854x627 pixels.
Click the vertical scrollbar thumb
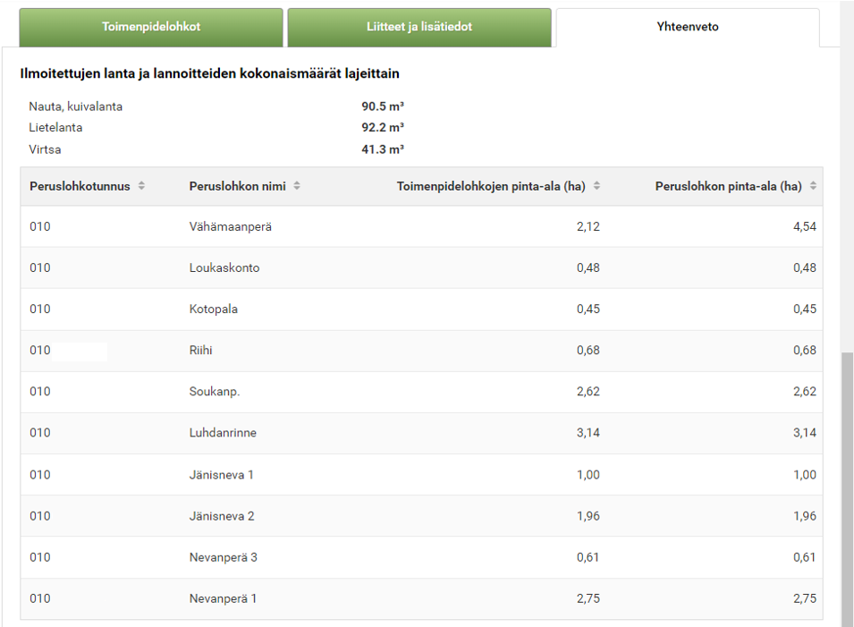[x=847, y=487]
